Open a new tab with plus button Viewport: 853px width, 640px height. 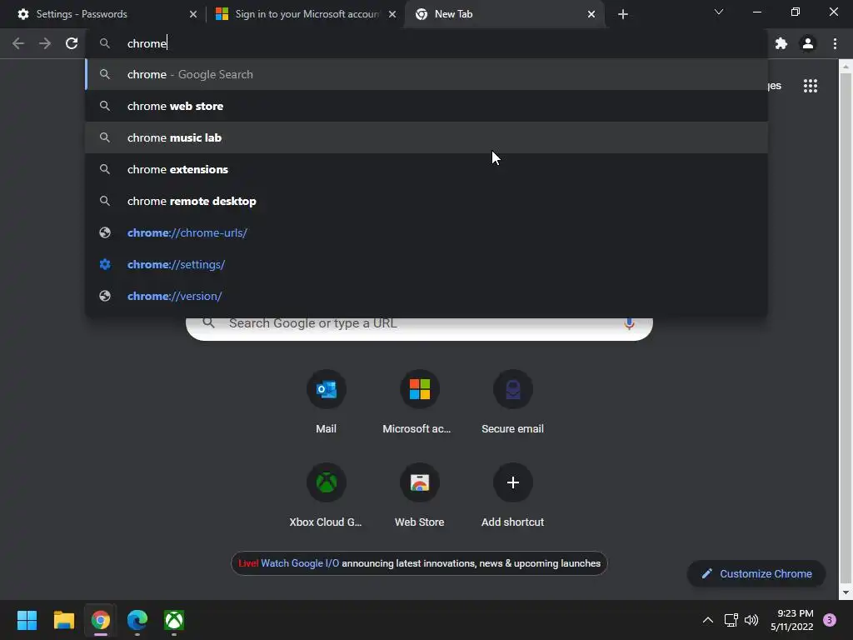(x=623, y=14)
